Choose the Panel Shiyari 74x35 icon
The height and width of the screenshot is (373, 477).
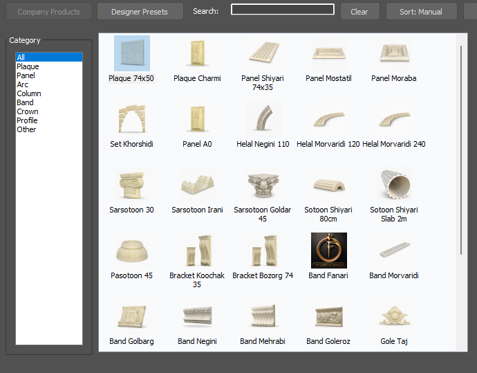[263, 53]
